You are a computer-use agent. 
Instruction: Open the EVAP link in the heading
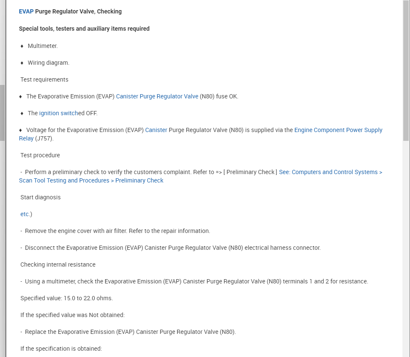(26, 11)
